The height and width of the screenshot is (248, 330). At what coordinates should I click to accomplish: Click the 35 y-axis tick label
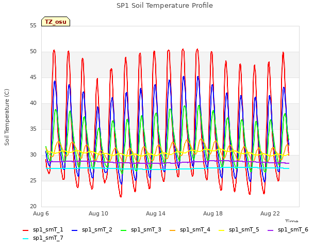pos(33,129)
